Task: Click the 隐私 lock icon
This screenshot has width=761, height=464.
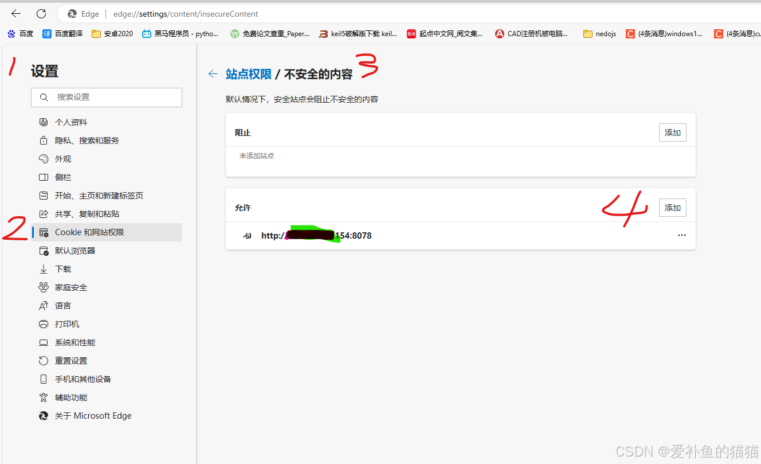Action: coord(44,141)
